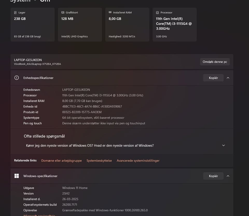Screen dimensions: 249x216
Task: Copy Windows specs with Windows-specifikationer Kopiér button
Action: click(x=213, y=176)
